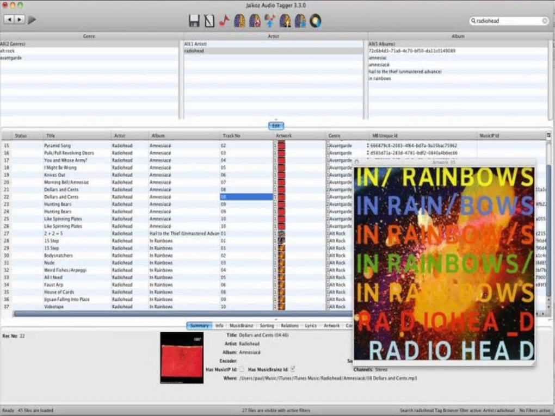The height and width of the screenshot is (416, 555).
Task: Click the floppy disk save icon
Action: pyautogui.click(x=194, y=21)
